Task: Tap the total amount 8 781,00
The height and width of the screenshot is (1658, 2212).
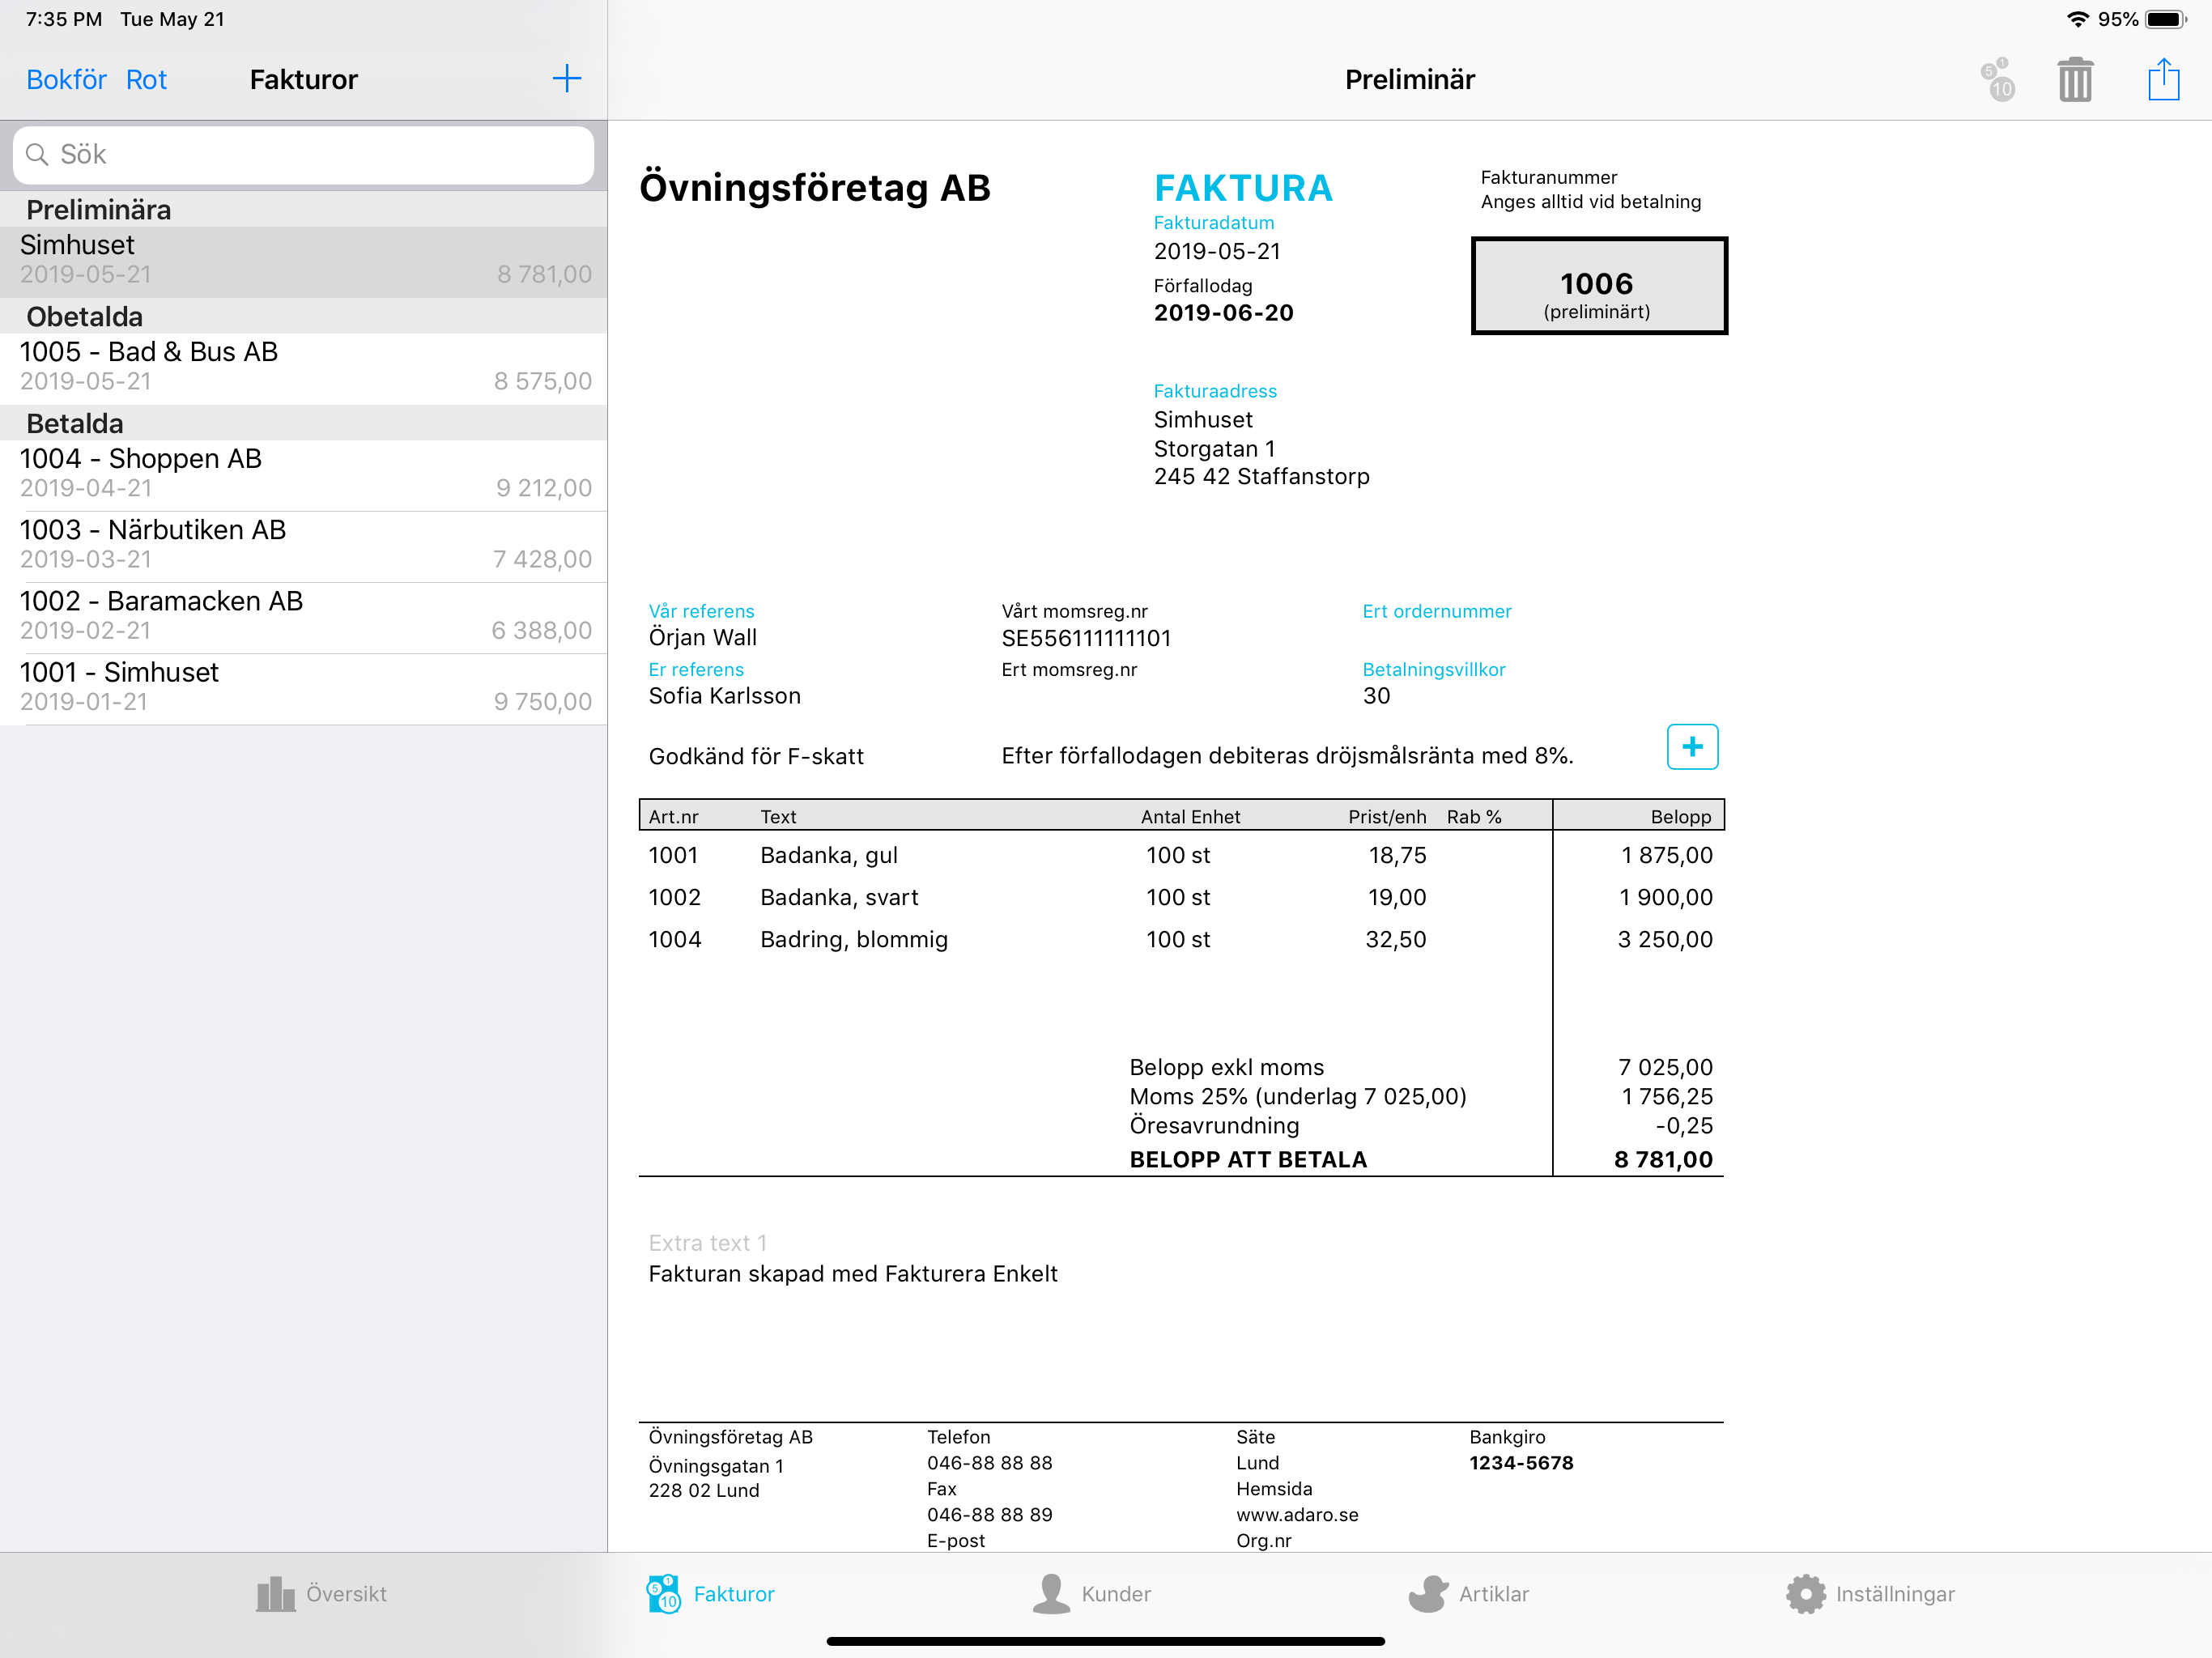Action: pos(1663,1159)
